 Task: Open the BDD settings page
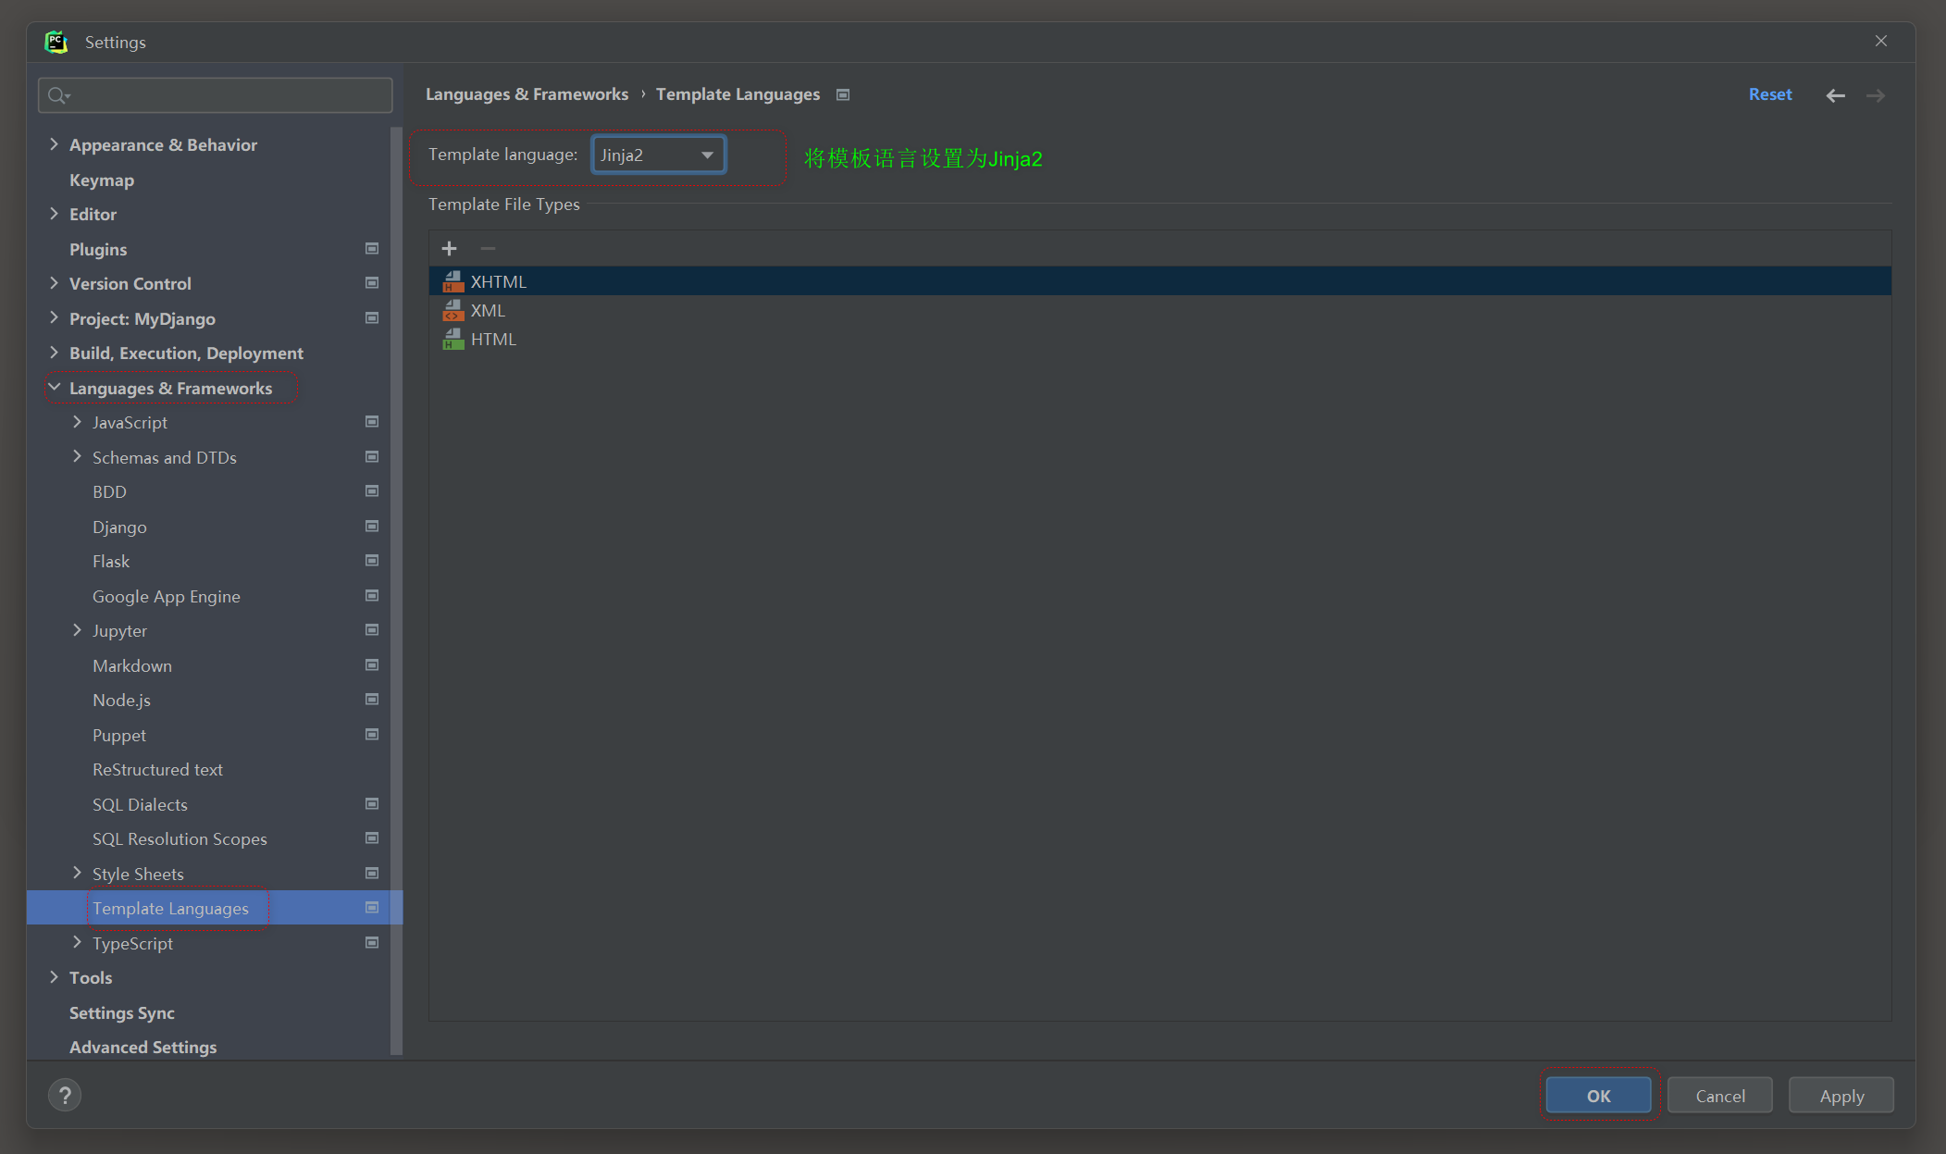click(x=109, y=491)
